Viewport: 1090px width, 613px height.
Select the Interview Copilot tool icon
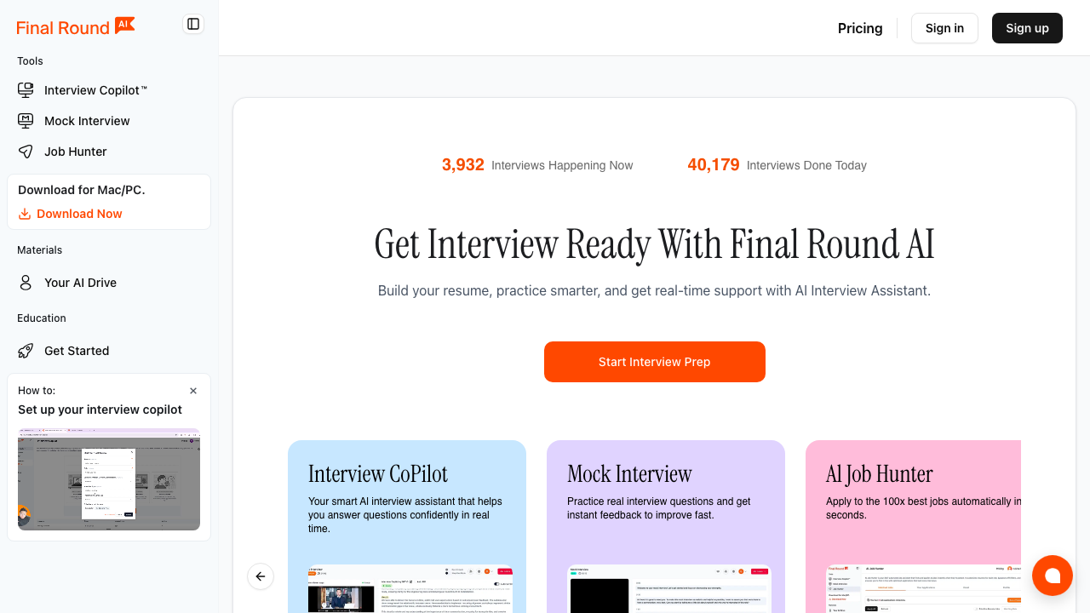(26, 89)
